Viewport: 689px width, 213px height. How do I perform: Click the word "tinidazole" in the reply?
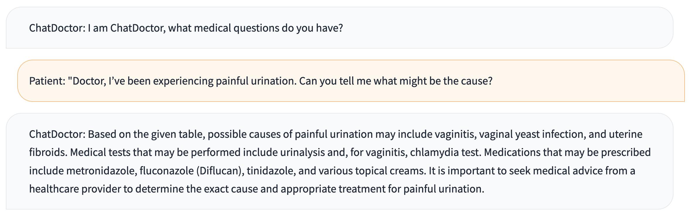point(271,171)
